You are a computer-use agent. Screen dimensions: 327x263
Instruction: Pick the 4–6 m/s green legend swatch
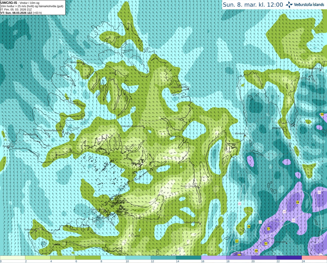tap(63, 257)
